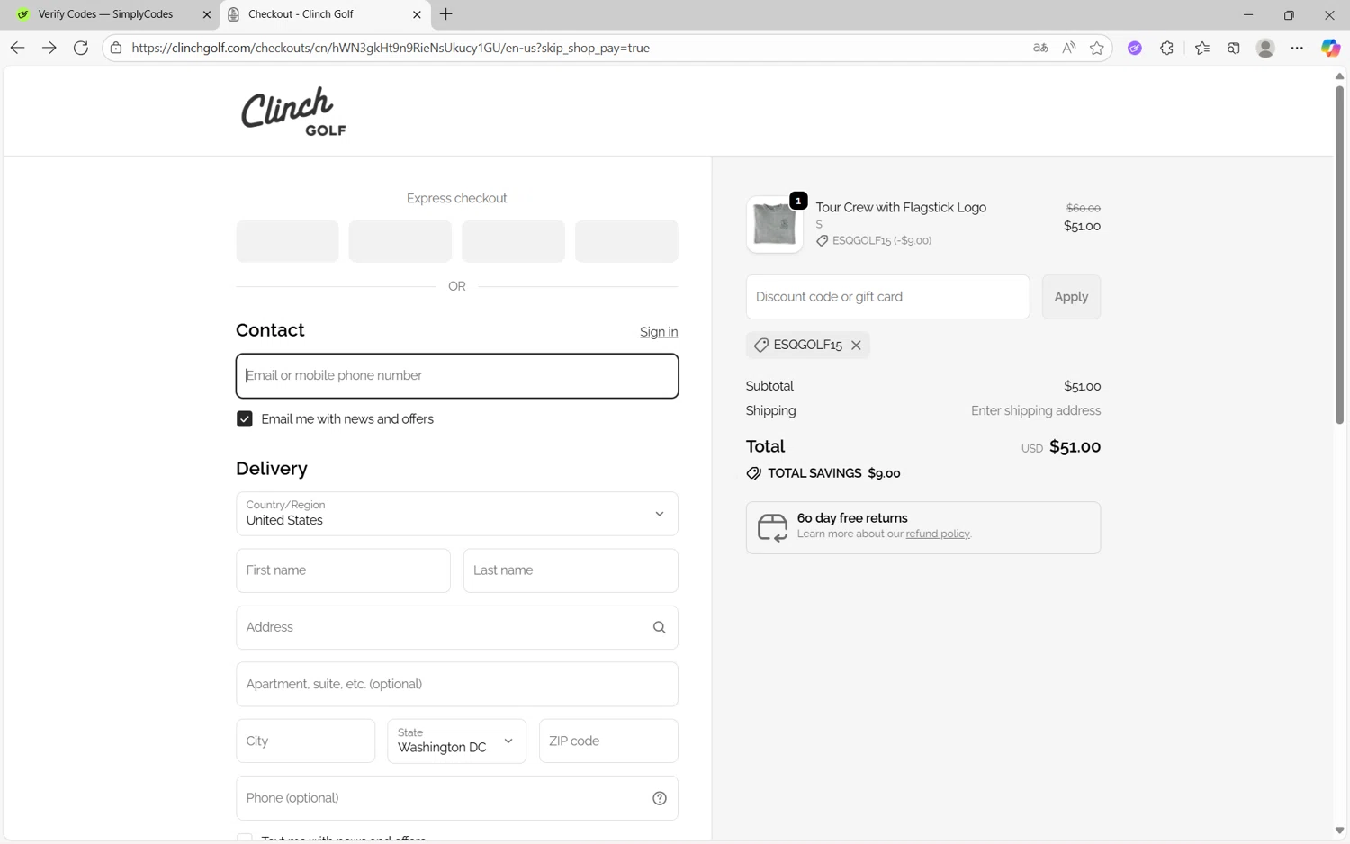Click the Clinch Golf logo

pyautogui.click(x=293, y=112)
